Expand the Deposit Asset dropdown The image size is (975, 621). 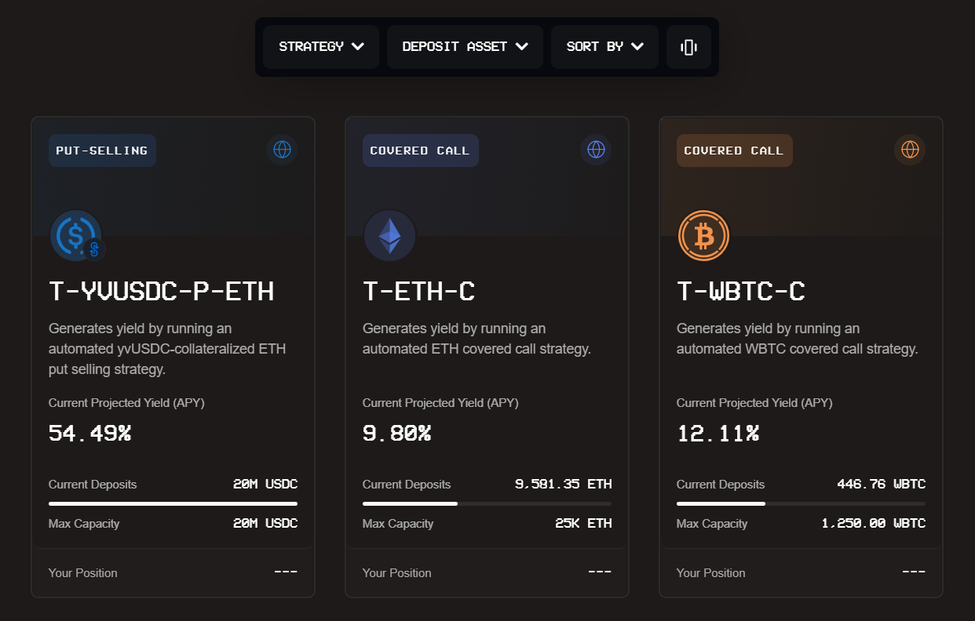tap(465, 47)
